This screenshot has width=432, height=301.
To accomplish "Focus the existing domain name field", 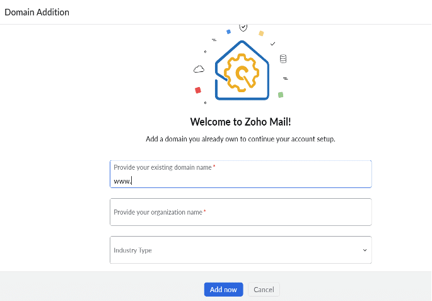I will pos(240,174).
